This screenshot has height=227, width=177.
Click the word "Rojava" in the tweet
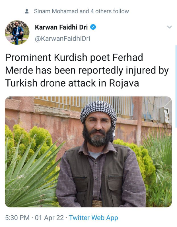[124, 83]
